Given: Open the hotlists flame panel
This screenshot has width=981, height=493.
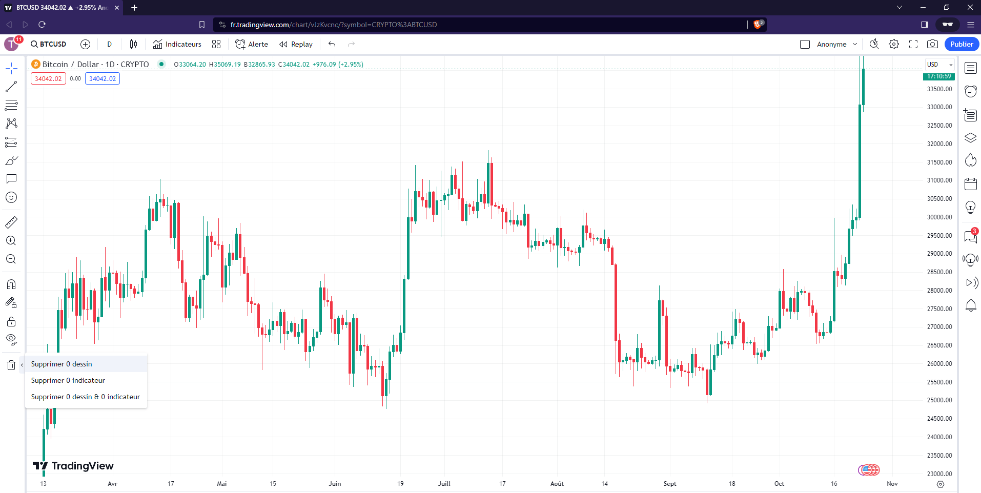Looking at the screenshot, I should point(970,160).
